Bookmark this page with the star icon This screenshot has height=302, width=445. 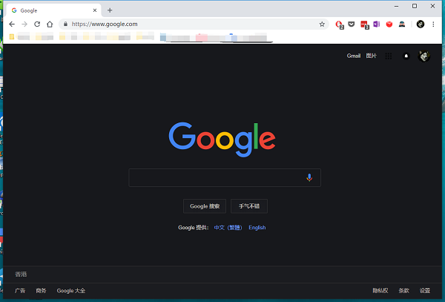322,24
